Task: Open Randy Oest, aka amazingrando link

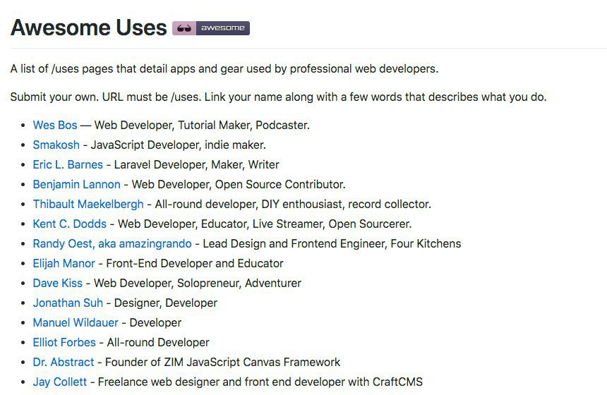Action: [x=112, y=243]
